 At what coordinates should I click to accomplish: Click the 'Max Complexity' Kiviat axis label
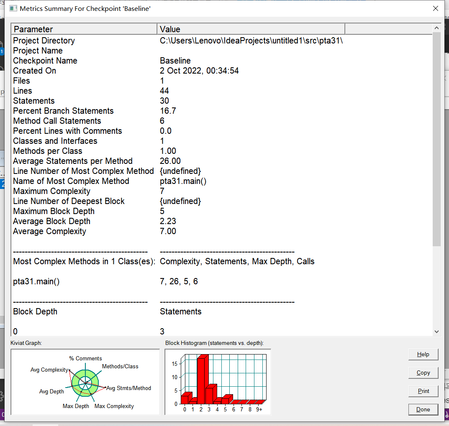click(x=114, y=406)
